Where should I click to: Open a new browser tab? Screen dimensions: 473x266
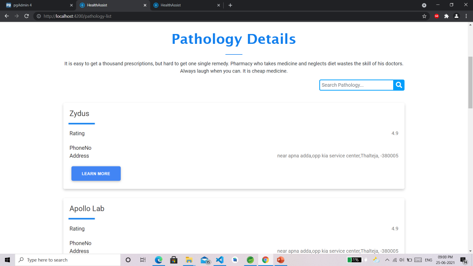(230, 5)
